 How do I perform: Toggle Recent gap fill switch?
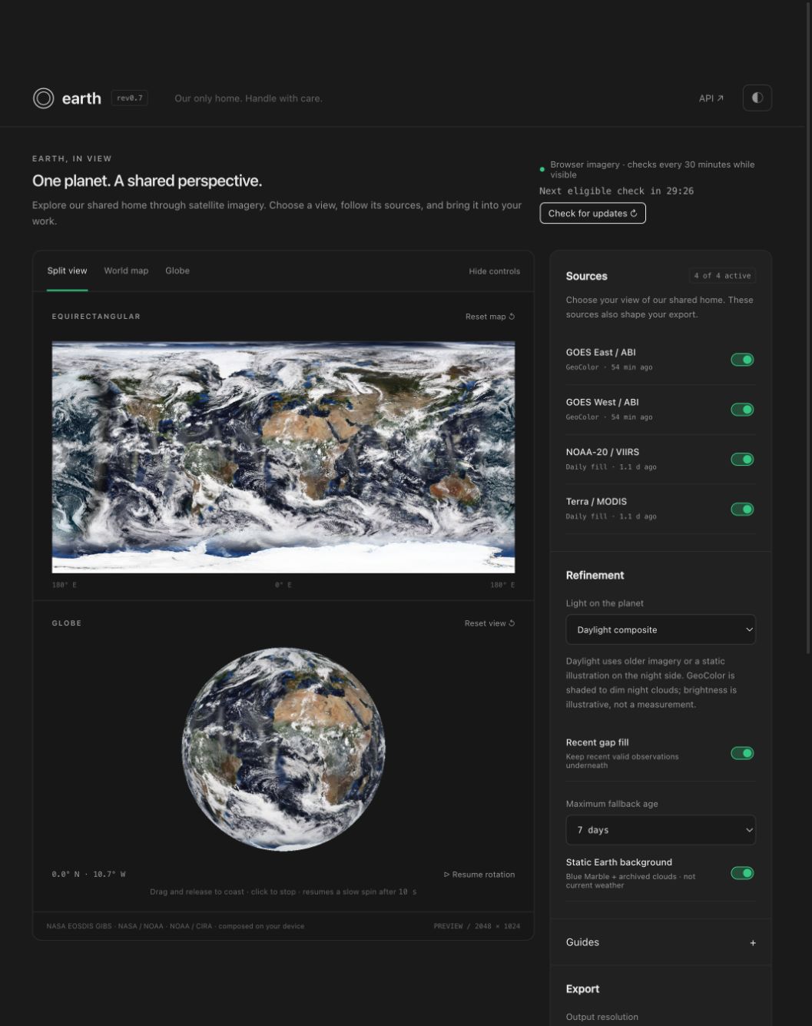[742, 753]
